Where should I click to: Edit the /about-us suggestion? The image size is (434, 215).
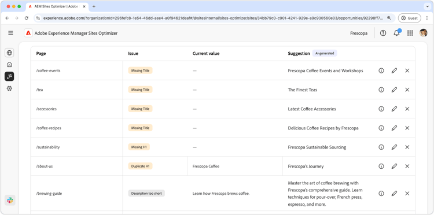(x=395, y=166)
